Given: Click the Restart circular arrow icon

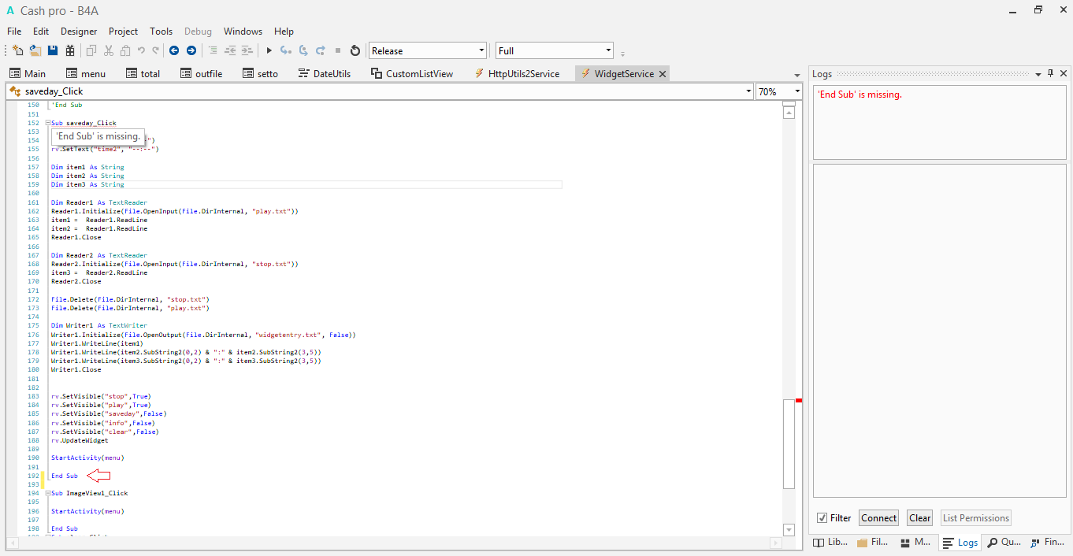Looking at the screenshot, I should tap(355, 50).
